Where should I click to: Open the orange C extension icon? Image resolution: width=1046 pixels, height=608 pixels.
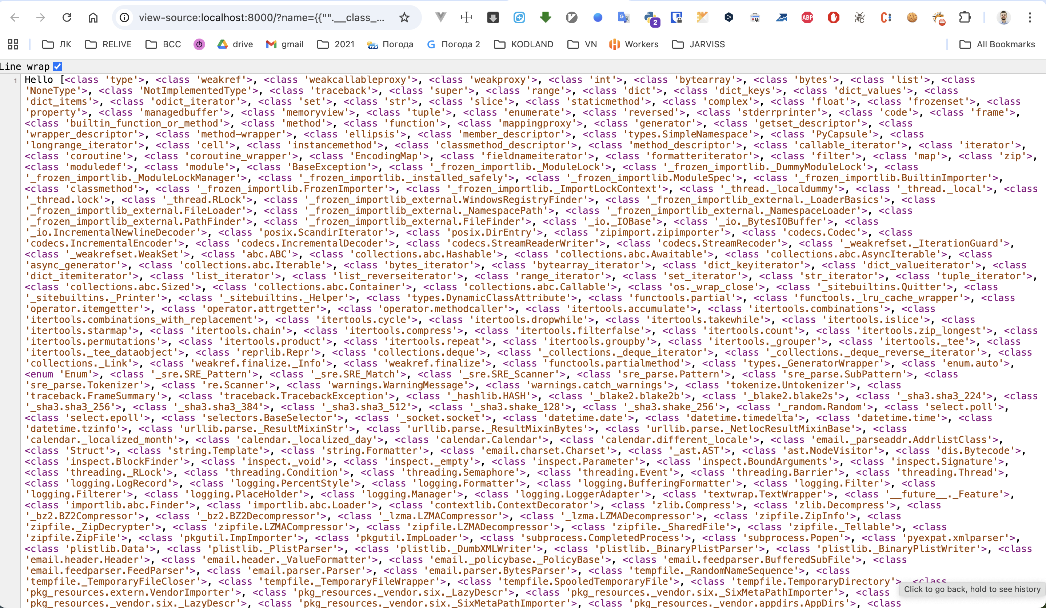[x=886, y=17]
